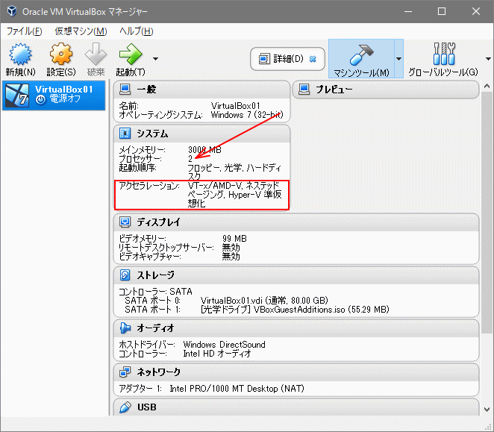Screen dimensions: 494x432
Task: Click the ストレージ disk icon
Action: (x=125, y=275)
